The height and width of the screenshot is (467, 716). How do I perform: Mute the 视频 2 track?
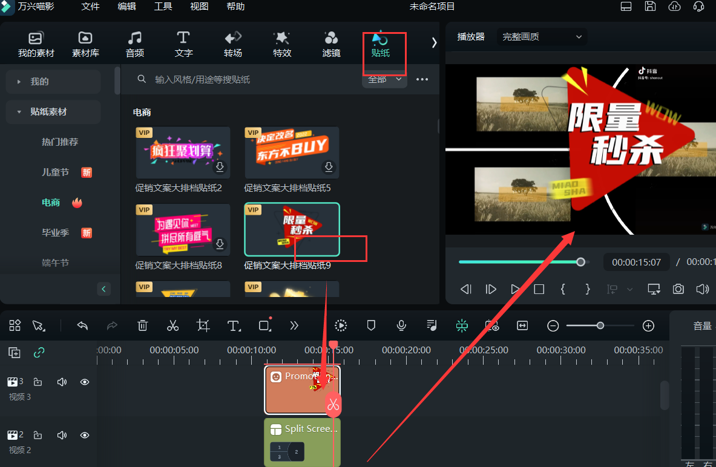tap(62, 435)
